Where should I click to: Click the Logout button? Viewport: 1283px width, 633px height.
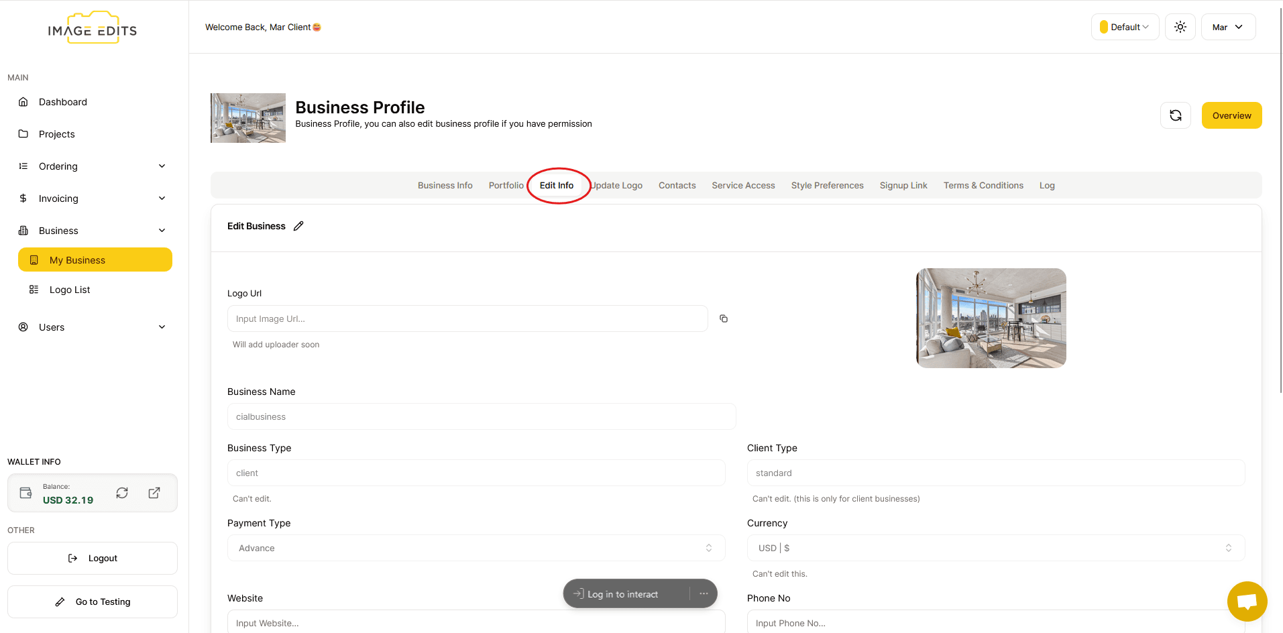pyautogui.click(x=93, y=558)
